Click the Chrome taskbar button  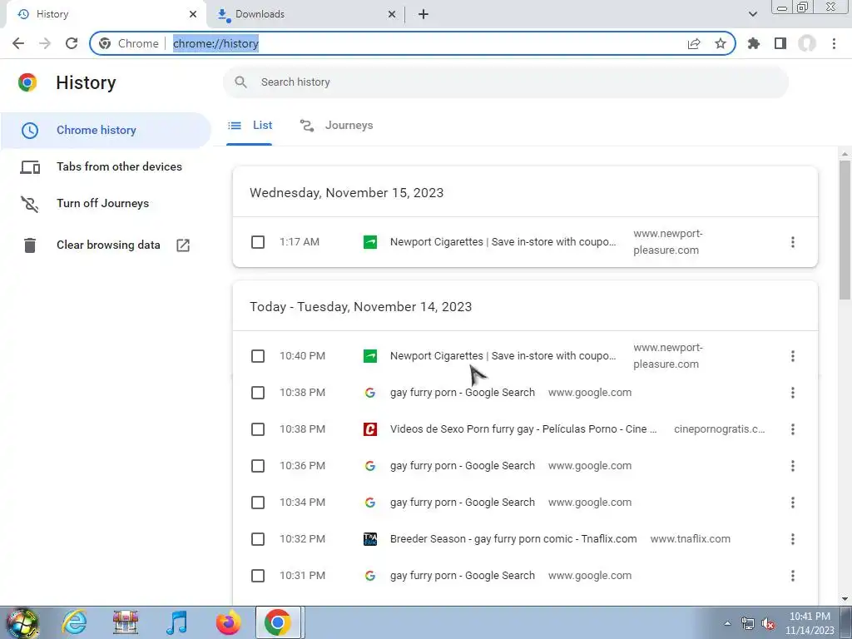click(278, 622)
